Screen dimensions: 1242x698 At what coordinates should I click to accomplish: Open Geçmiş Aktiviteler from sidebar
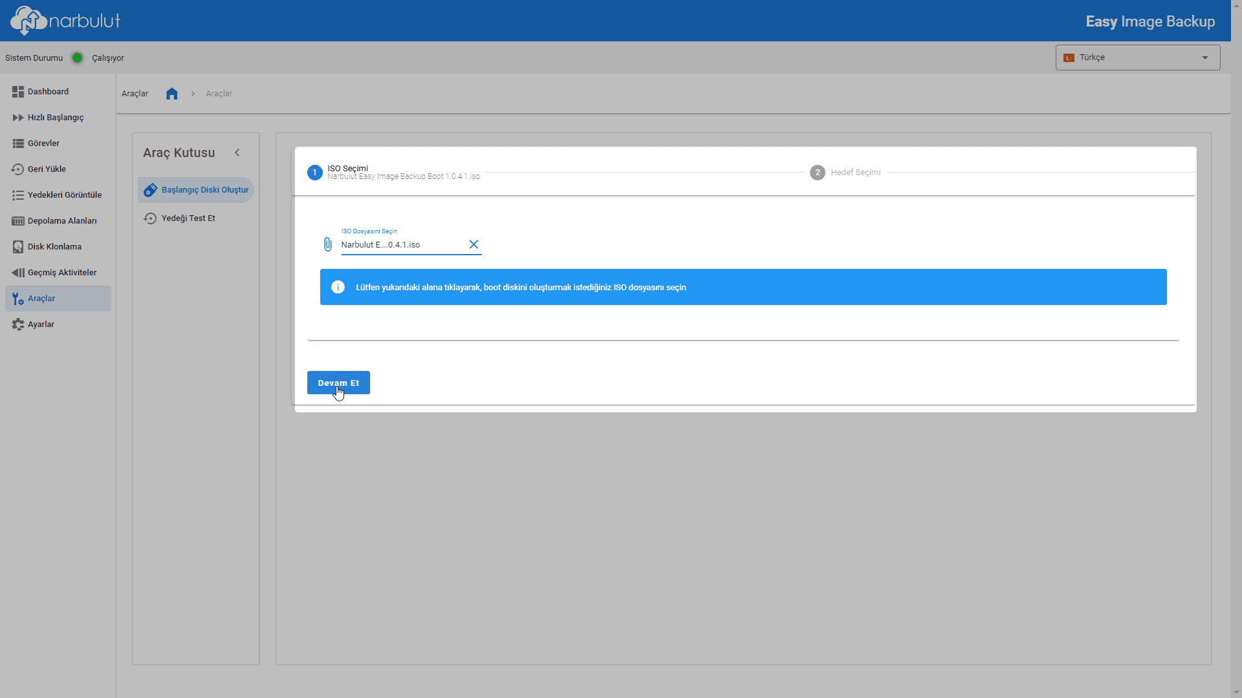[58, 273]
